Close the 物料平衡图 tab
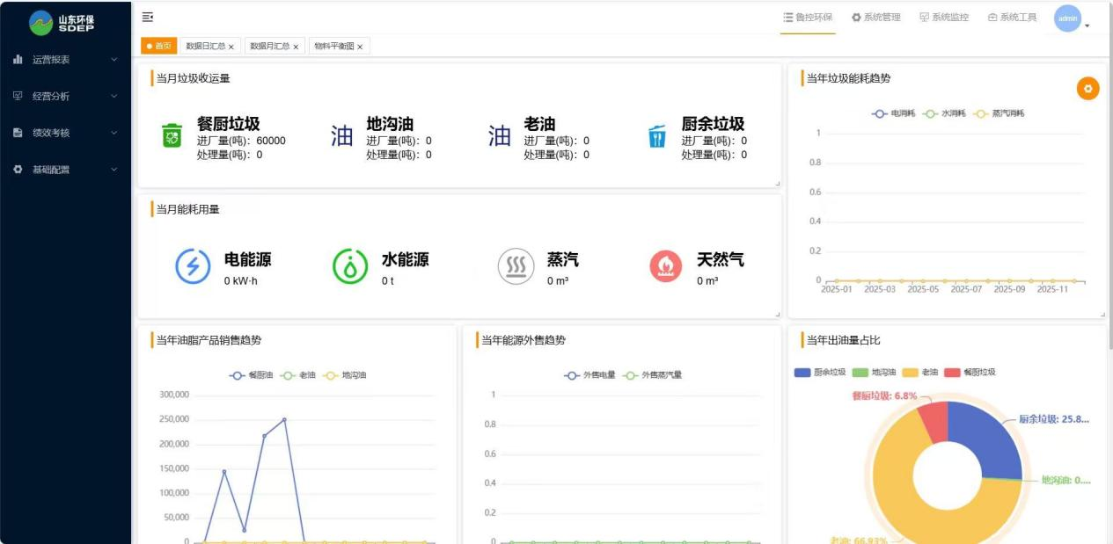The height and width of the screenshot is (544, 1113). 360,47
